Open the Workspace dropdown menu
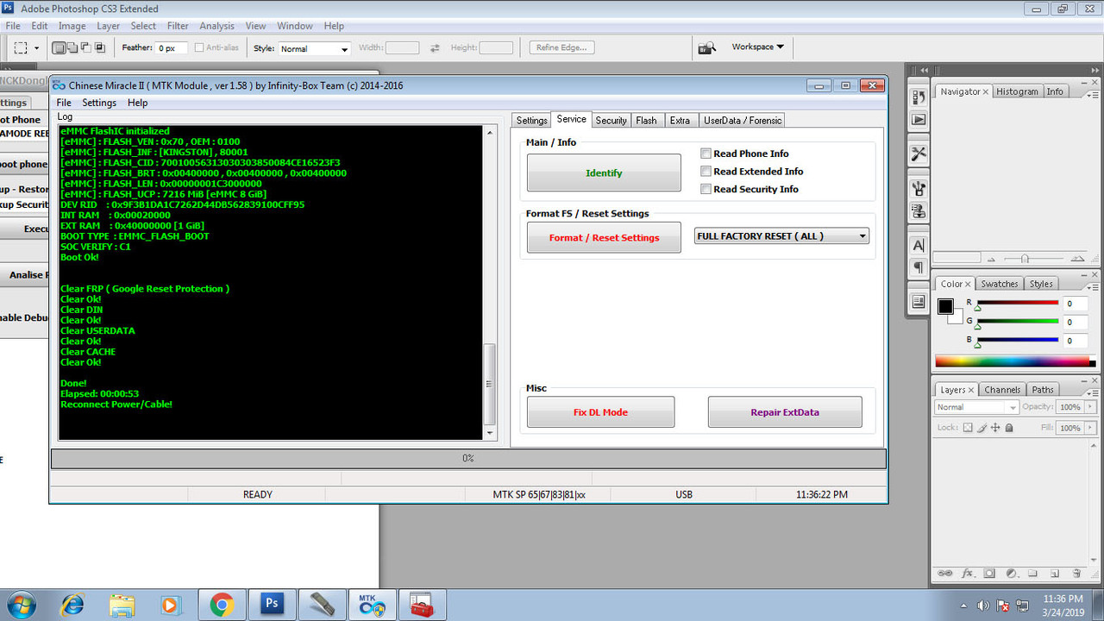Screen dimensions: 1104x621 point(757,47)
